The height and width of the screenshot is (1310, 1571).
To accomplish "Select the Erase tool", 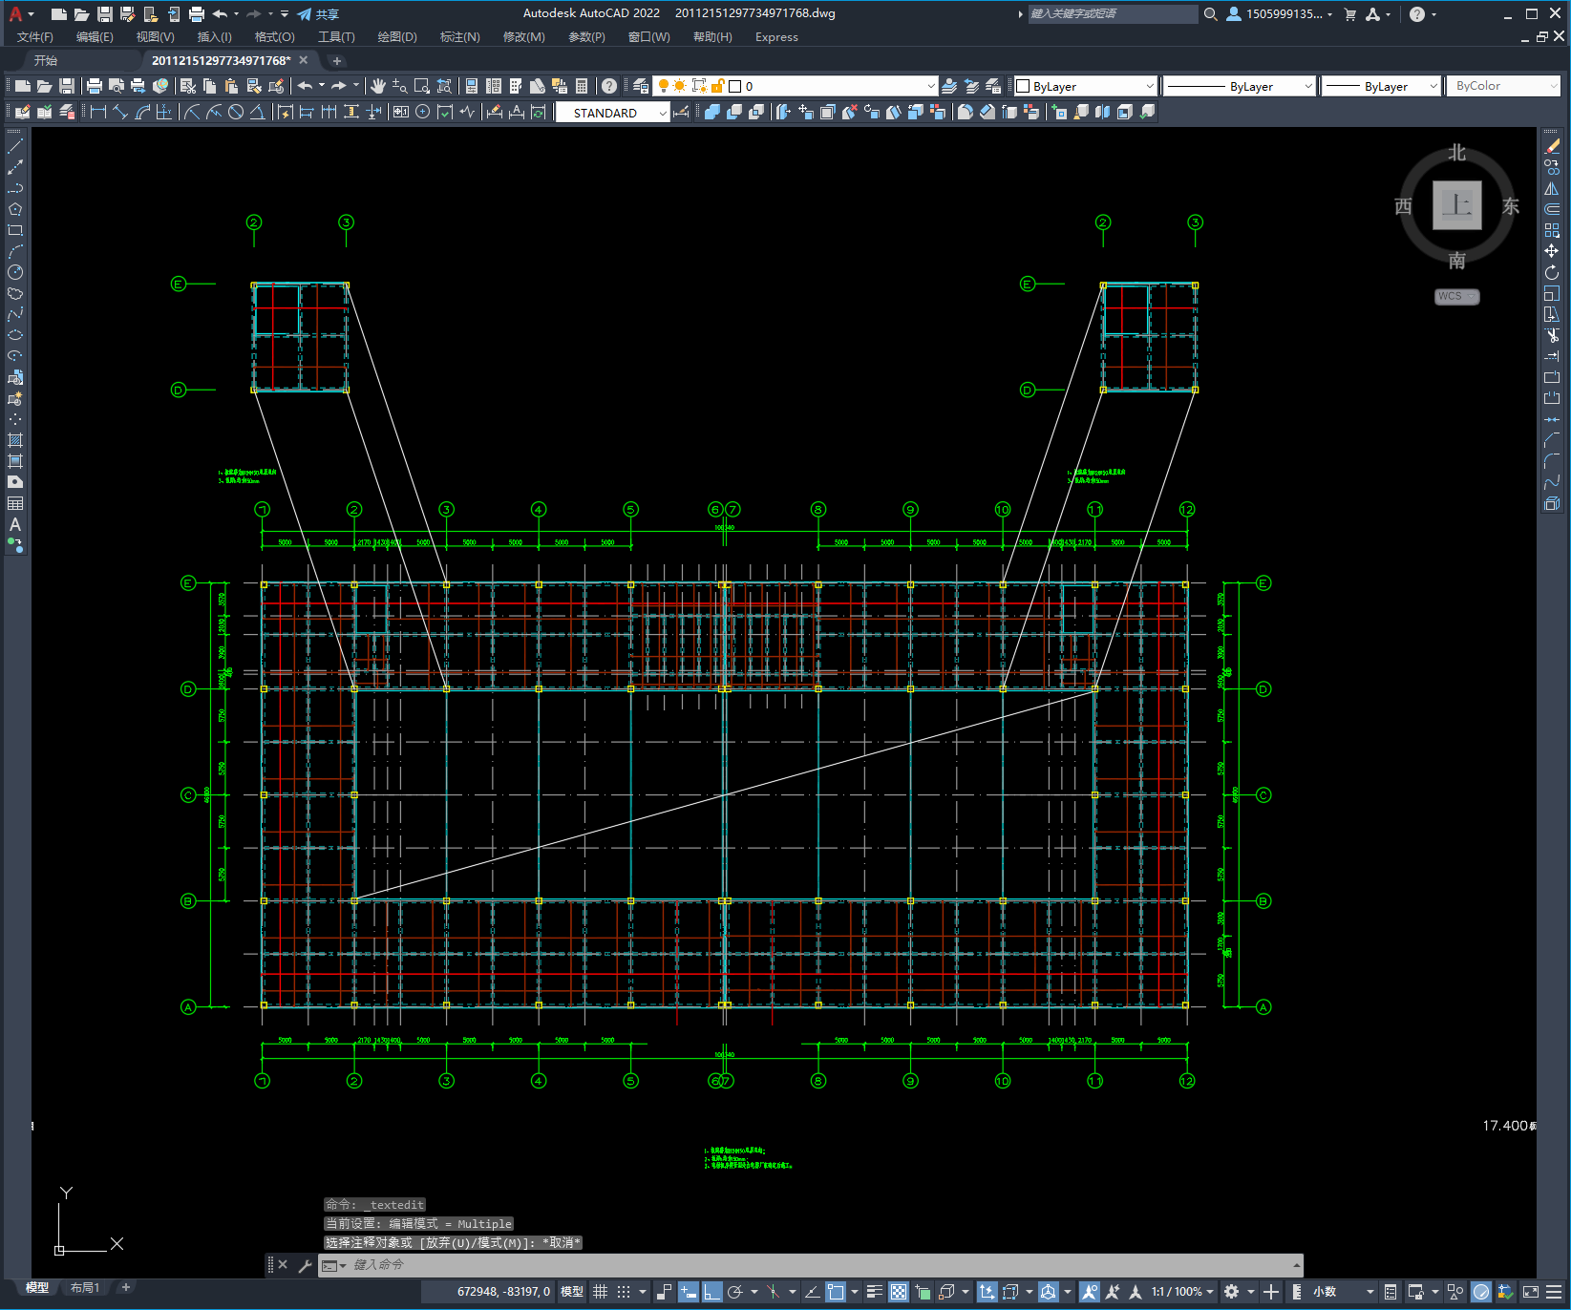I will pos(1552,146).
